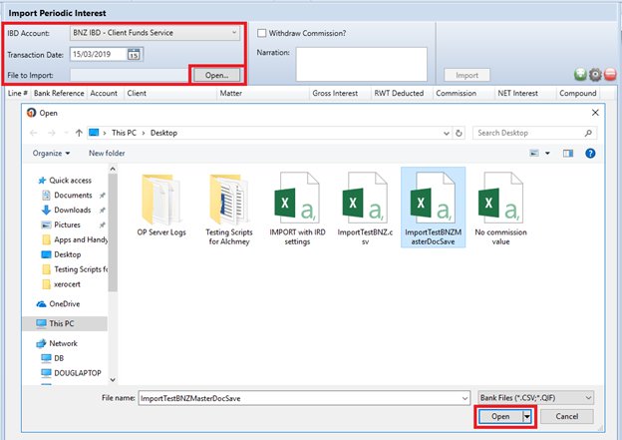Expand the Organize menu
622x440 pixels.
click(x=51, y=154)
